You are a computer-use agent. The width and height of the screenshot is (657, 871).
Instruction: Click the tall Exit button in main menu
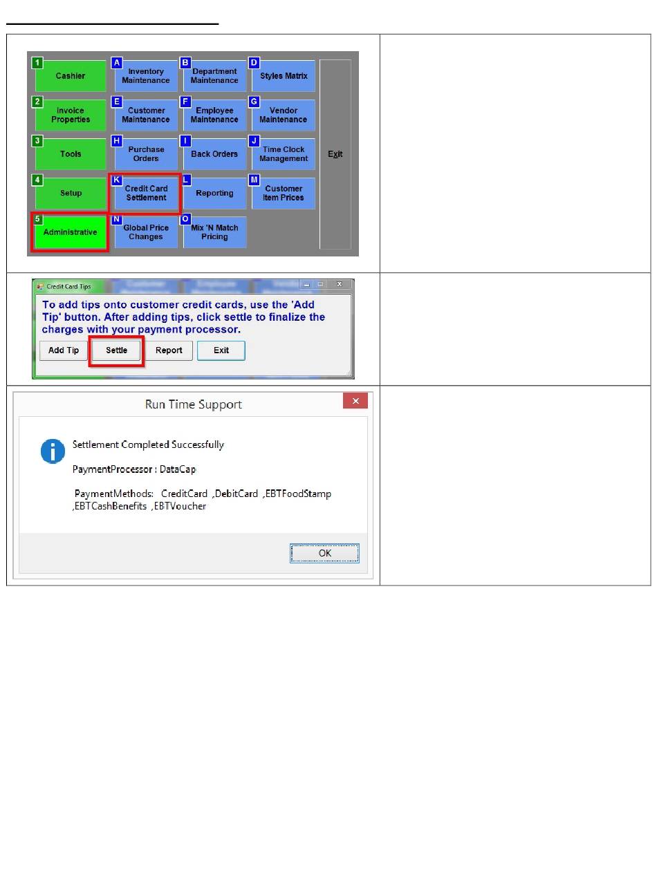pyautogui.click(x=335, y=154)
